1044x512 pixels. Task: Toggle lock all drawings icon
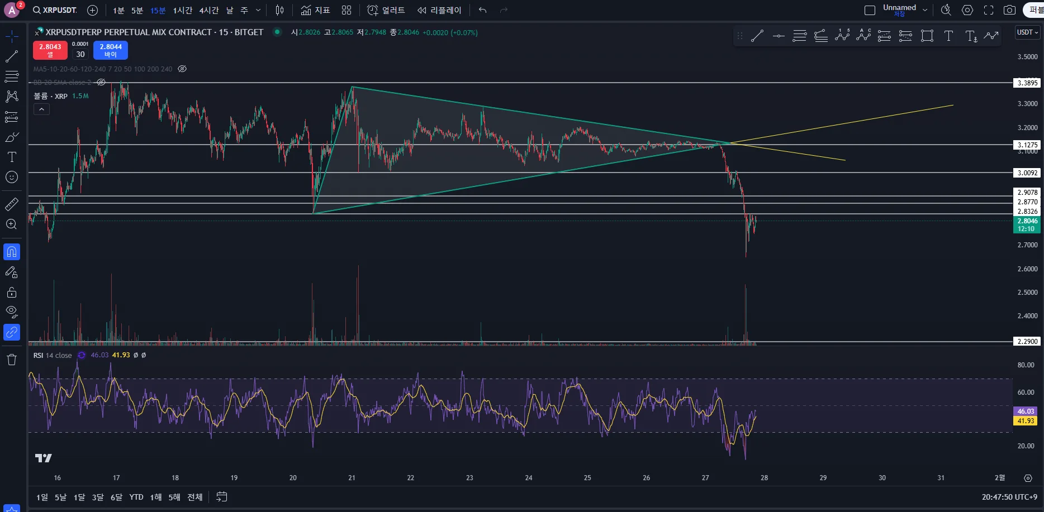11,293
